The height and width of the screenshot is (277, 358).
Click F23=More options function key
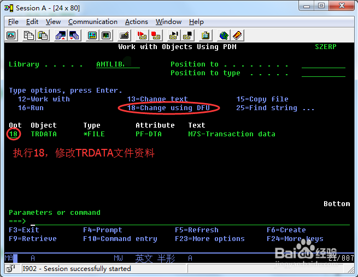(x=210, y=239)
